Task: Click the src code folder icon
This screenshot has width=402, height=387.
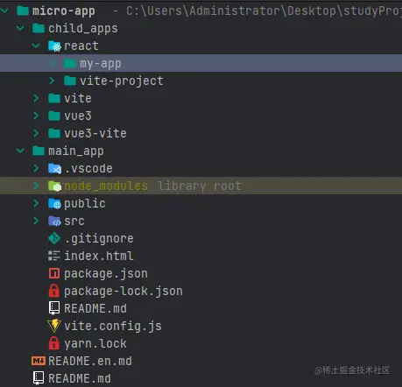Action: point(54,222)
